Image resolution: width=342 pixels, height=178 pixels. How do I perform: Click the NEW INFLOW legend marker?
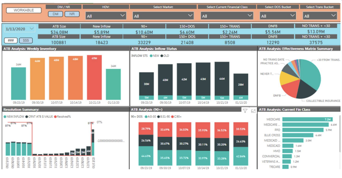pyautogui.click(x=5, y=117)
